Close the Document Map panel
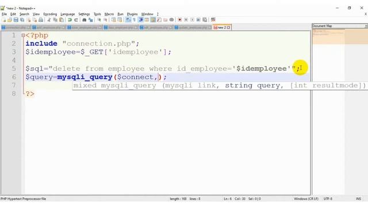The width and height of the screenshot is (368, 207). point(366,26)
